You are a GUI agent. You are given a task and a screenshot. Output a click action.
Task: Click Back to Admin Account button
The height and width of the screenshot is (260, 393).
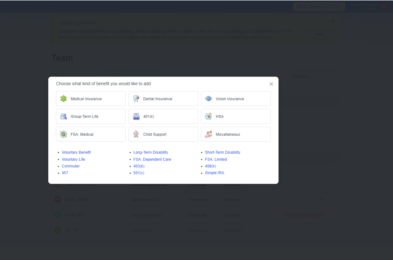coord(319,7)
